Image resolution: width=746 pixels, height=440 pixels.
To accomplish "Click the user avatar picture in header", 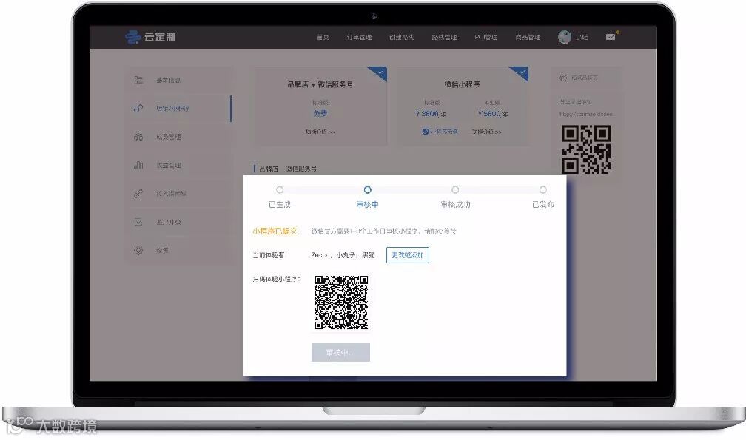I will click(564, 37).
